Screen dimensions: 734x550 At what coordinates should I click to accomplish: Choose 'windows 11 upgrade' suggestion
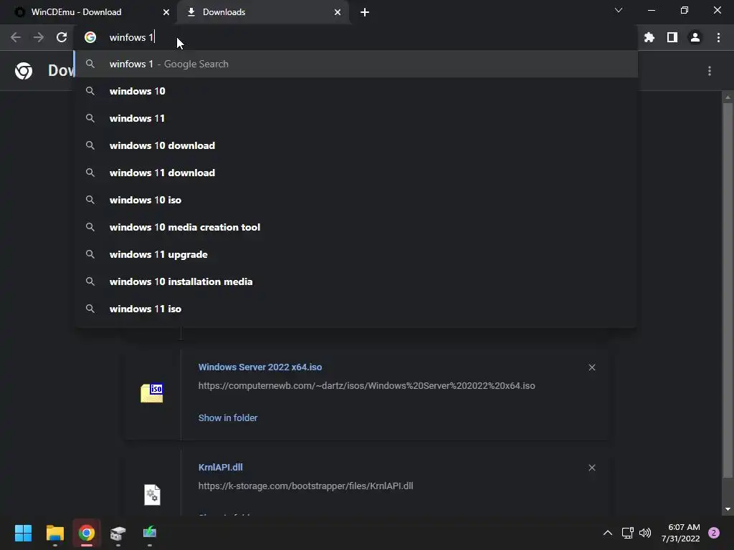356,254
